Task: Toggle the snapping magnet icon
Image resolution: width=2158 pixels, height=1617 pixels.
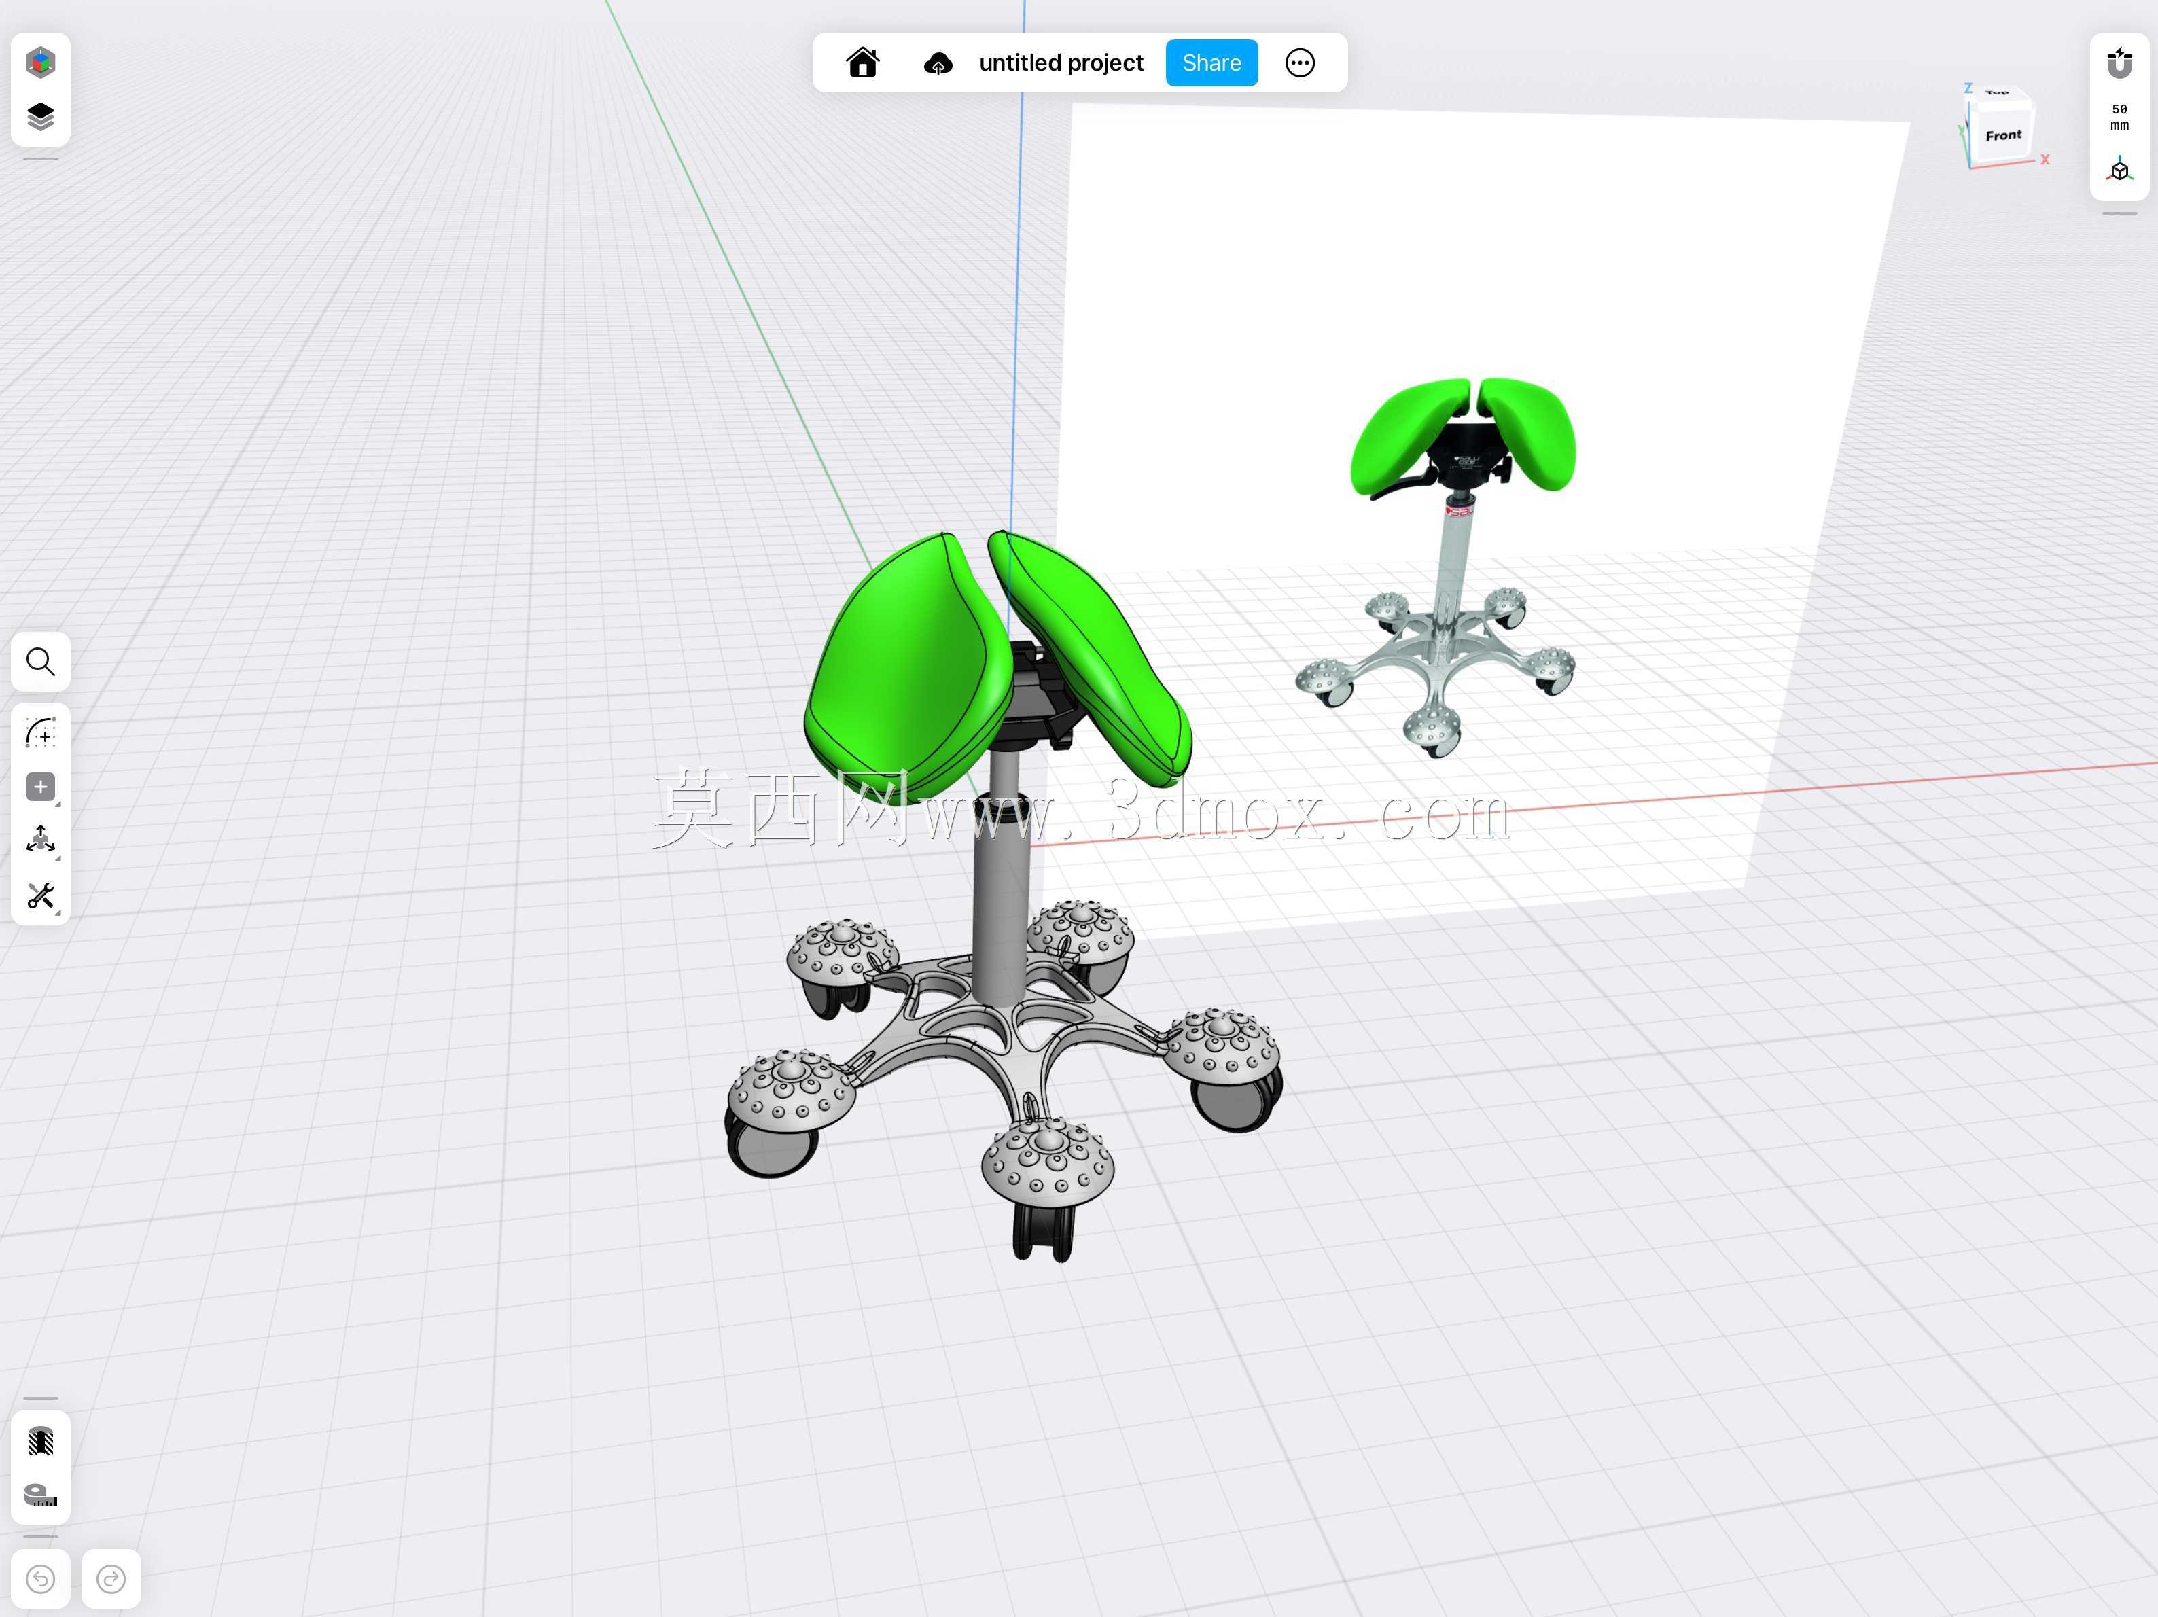Action: pyautogui.click(x=2119, y=63)
